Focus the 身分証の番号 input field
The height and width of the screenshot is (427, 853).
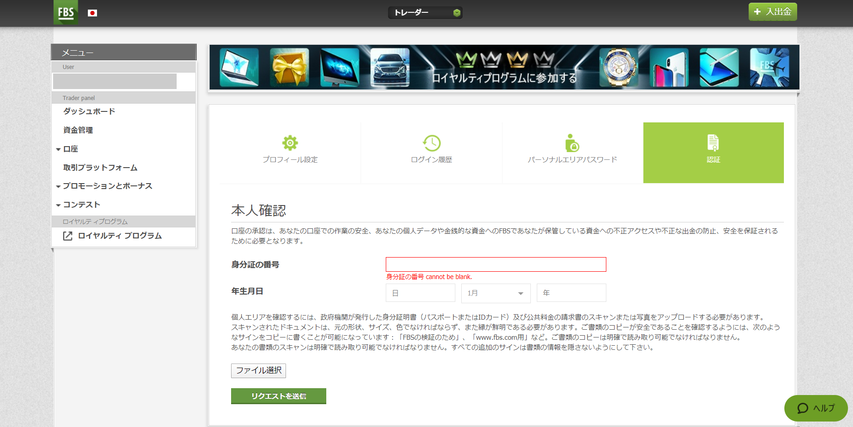tap(496, 264)
